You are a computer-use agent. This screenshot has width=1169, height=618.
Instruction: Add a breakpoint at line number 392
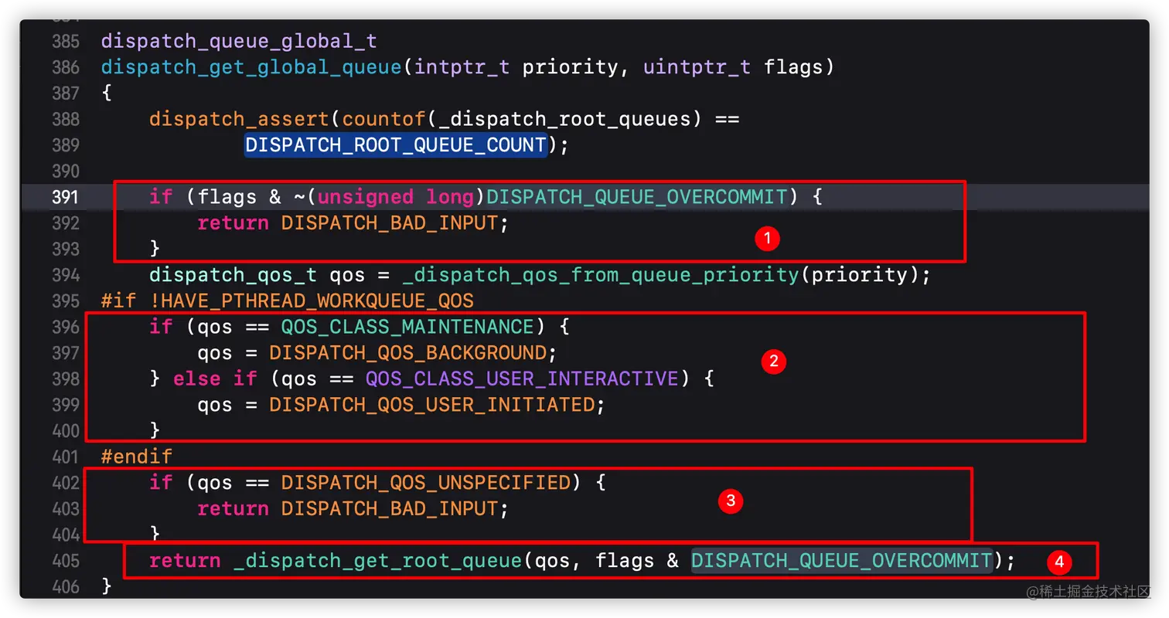coord(66,223)
